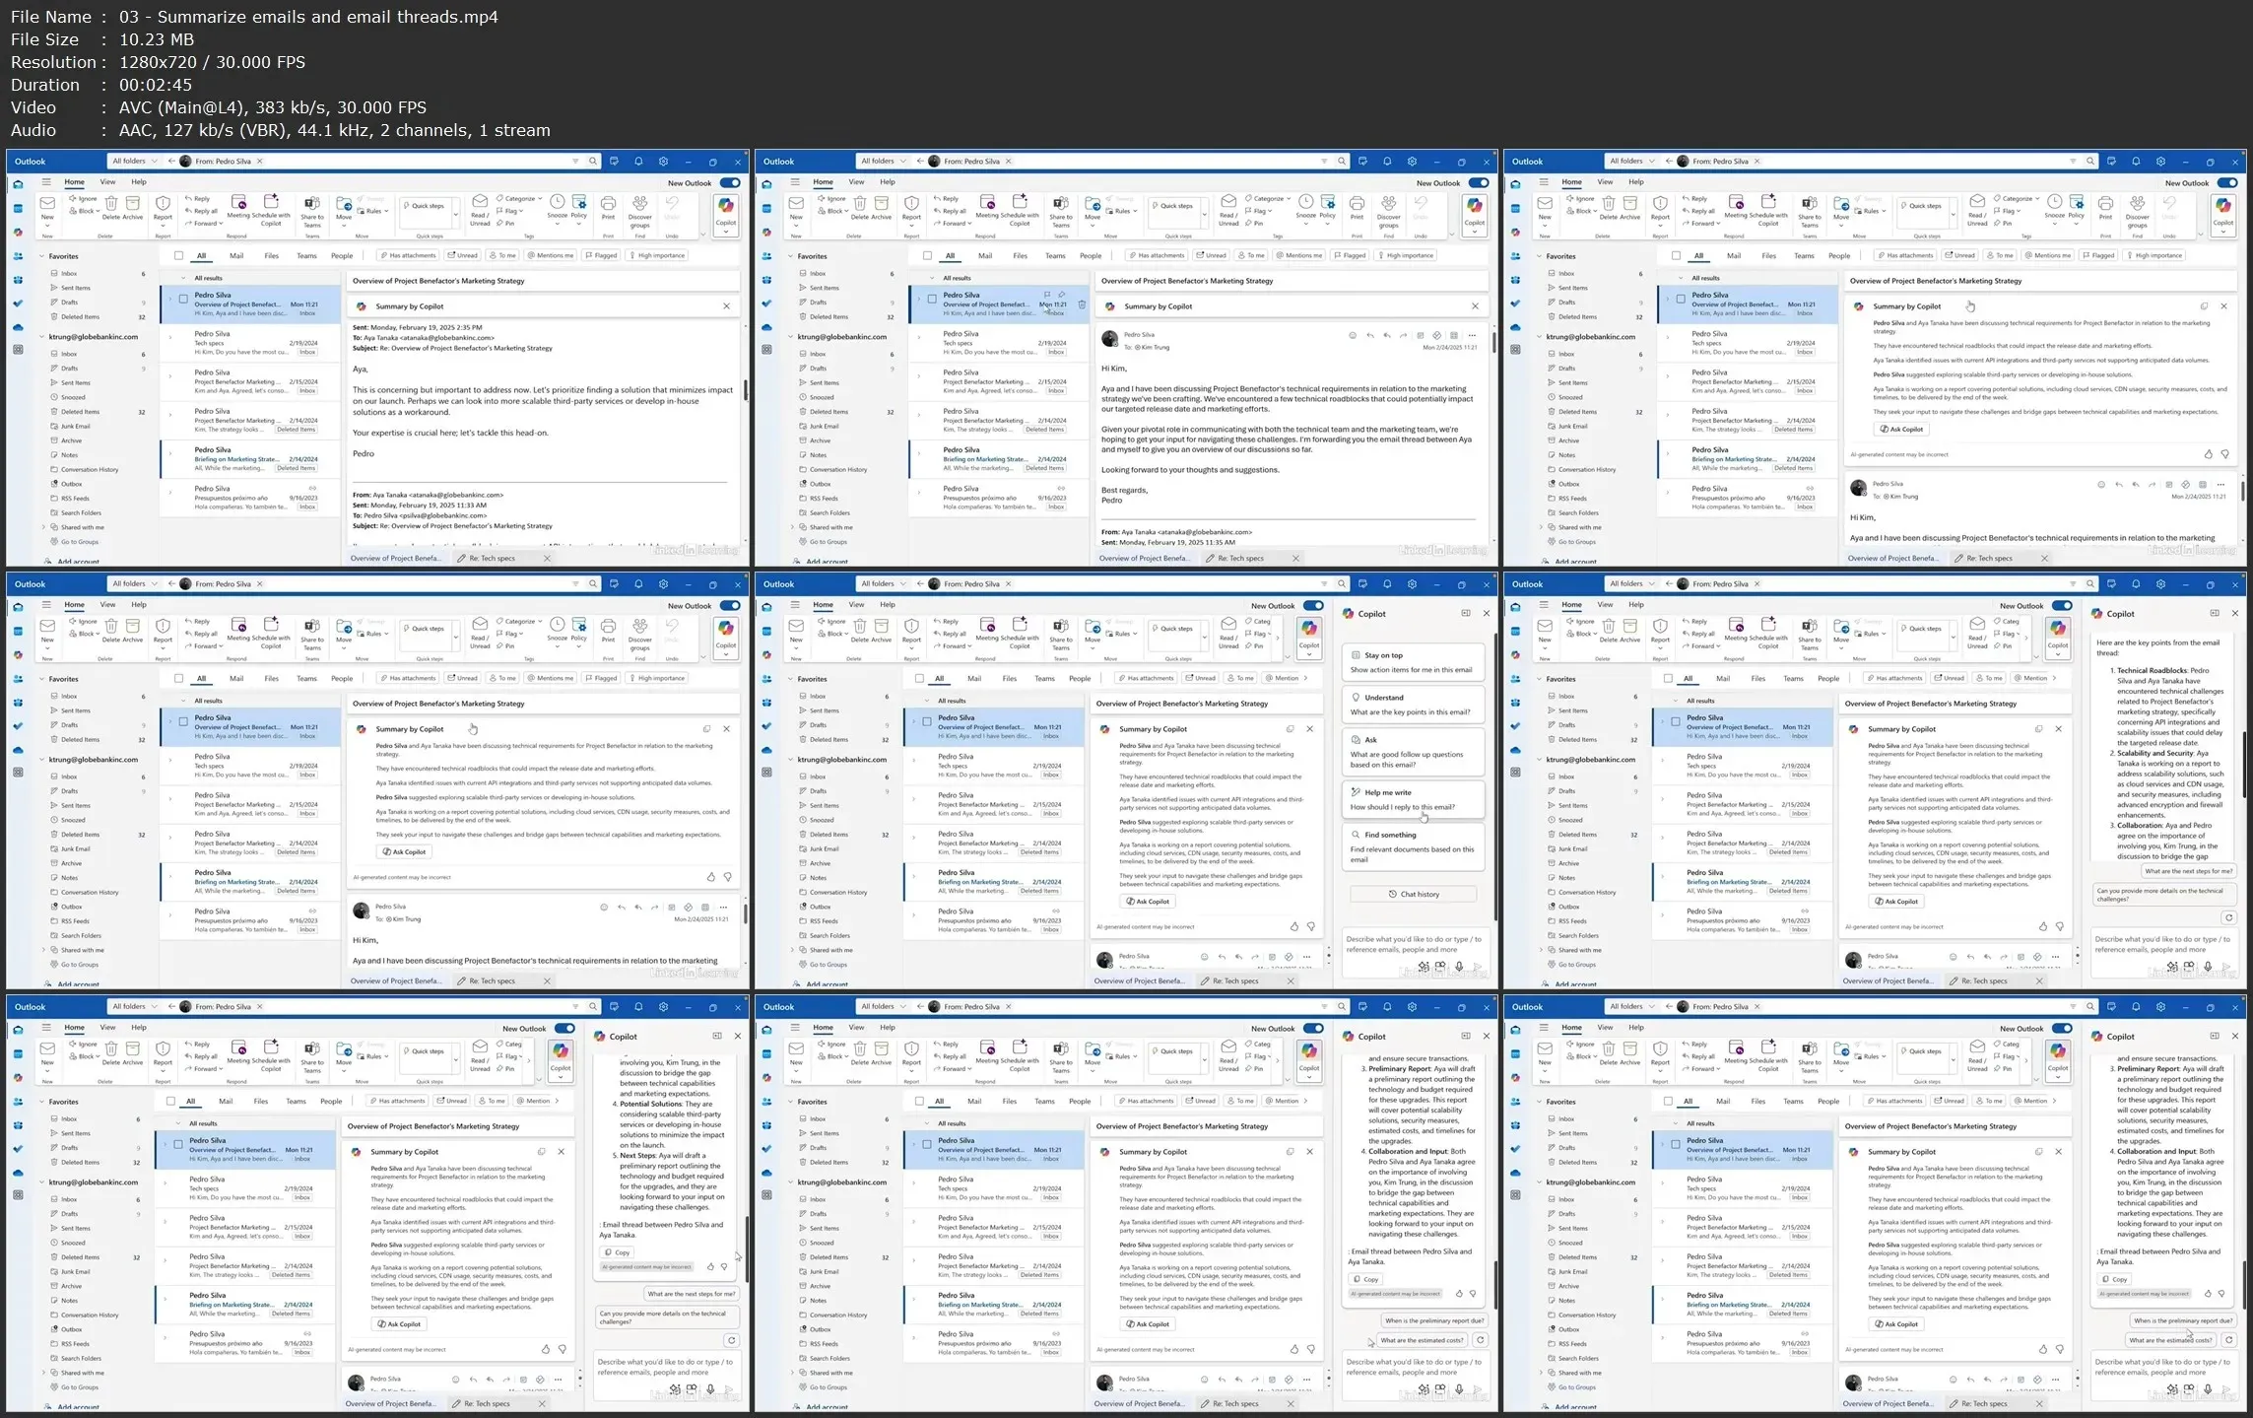Viewport: 2253px width, 1418px height.
Task: In top-left frame, click the 'Has attachments' filter
Action: coord(407,255)
